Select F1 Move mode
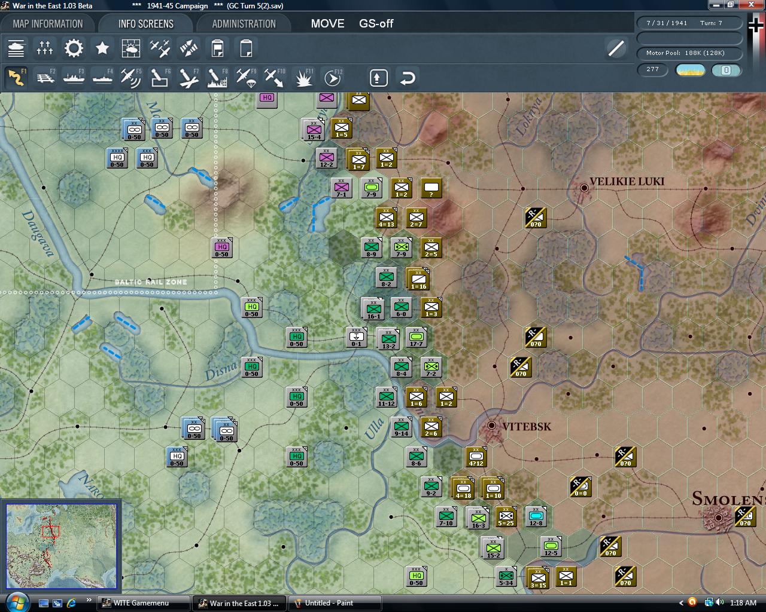 click(x=16, y=78)
